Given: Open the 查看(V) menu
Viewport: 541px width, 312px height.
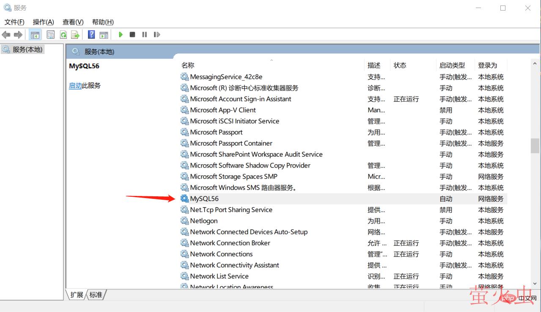Looking at the screenshot, I should [x=73, y=22].
